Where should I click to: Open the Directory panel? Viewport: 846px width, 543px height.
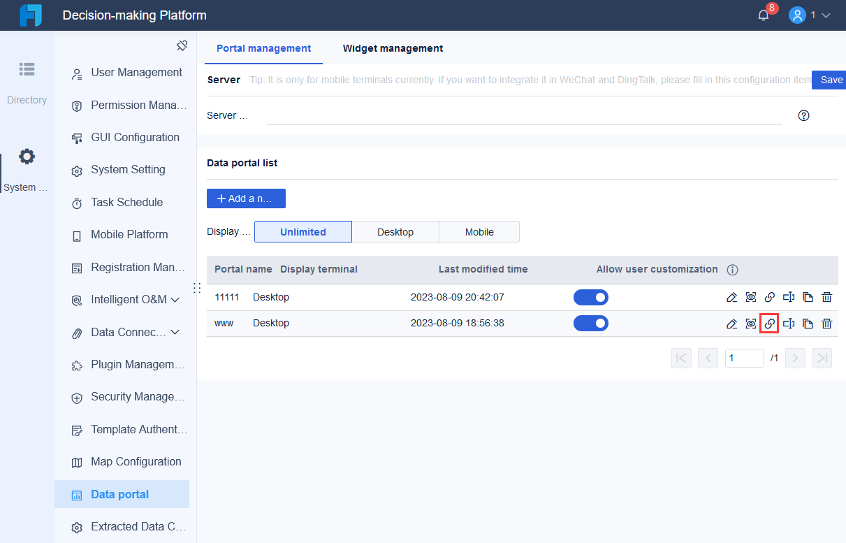pyautogui.click(x=27, y=82)
